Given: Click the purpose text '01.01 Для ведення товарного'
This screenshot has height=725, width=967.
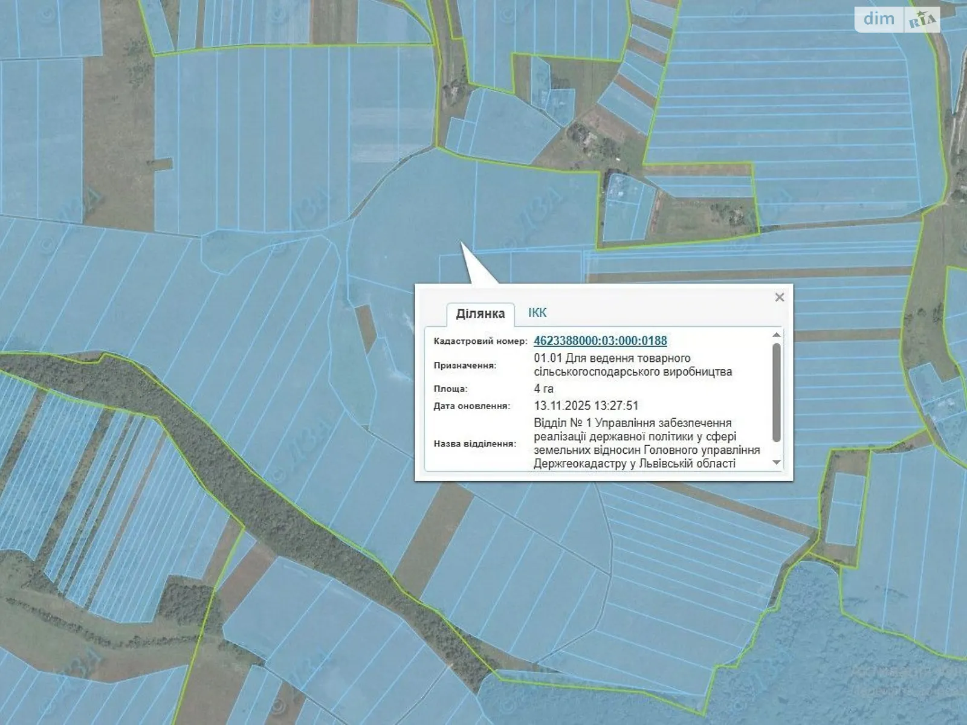Looking at the screenshot, I should pos(612,358).
